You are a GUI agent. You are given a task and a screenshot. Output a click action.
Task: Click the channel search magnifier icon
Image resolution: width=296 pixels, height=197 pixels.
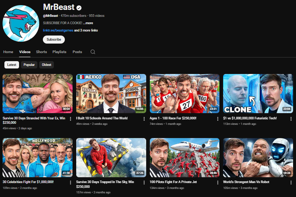pos(93,52)
